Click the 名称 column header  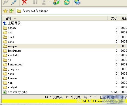click(x=55, y=18)
